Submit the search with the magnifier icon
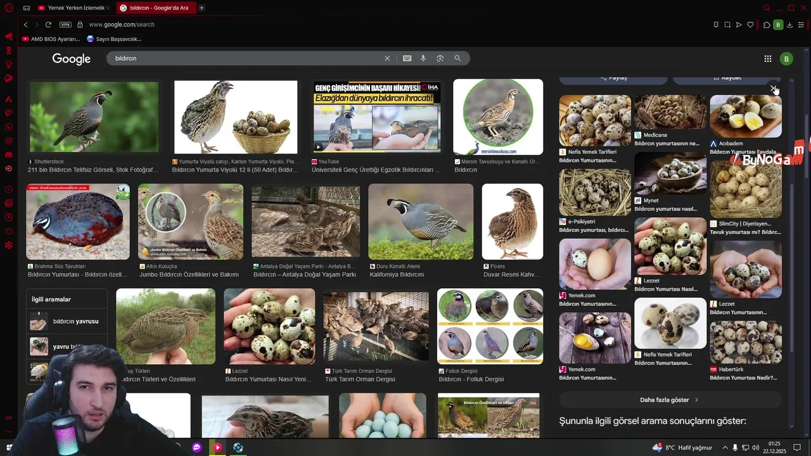 tap(457, 58)
